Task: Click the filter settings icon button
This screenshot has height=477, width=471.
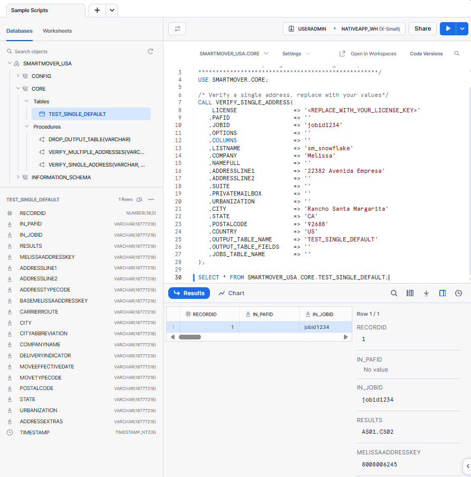Action: tap(177, 29)
